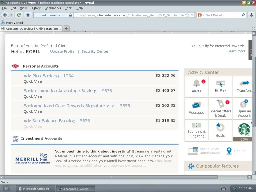Viewport: 256px width, 192px height.
Task: Open the browser home page icon
Action: (x=28, y=15)
